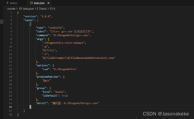Click the "$gcc" matcher value
The height and width of the screenshot is (119, 194).
(x=46, y=81)
